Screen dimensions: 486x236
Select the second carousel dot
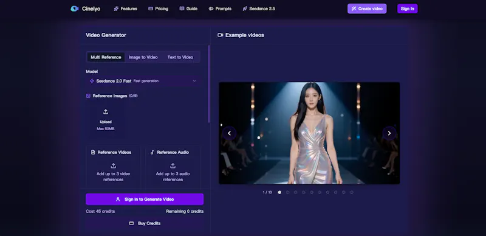(287, 193)
